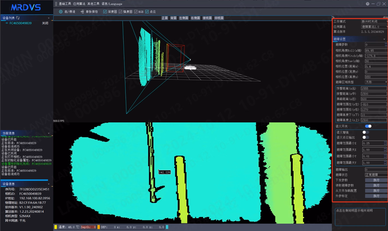Click 执行 next to 从文件加载配置

point(376,191)
